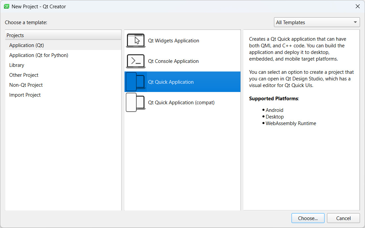
Task: Select the Other Project category
Action: (x=63, y=75)
